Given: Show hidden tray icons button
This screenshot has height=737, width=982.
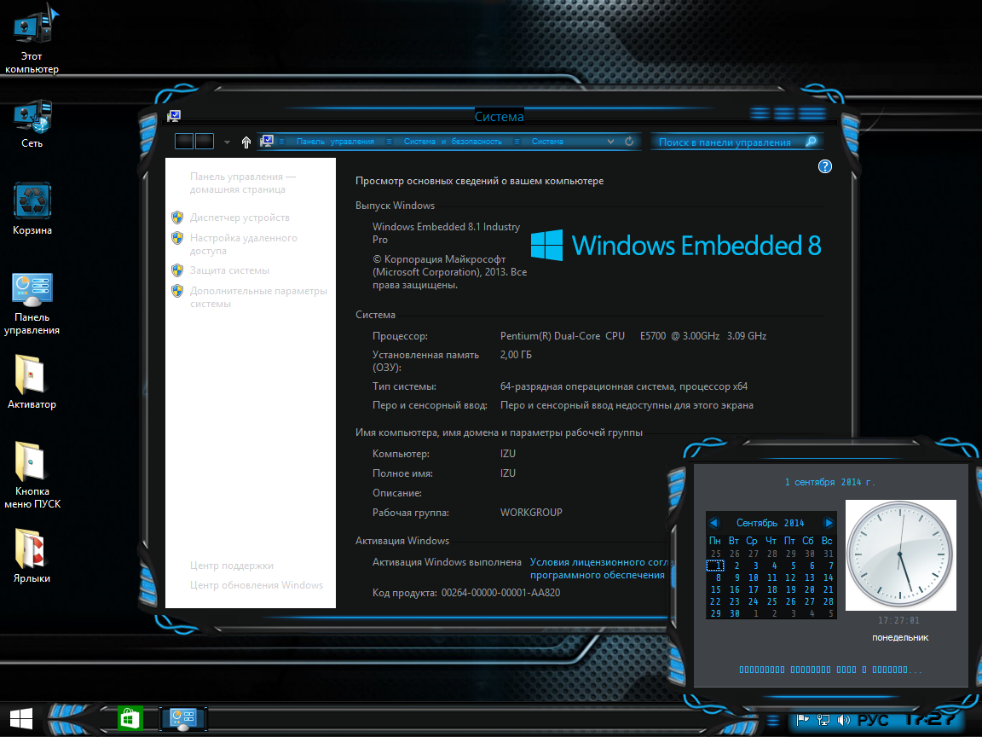Looking at the screenshot, I should [774, 721].
